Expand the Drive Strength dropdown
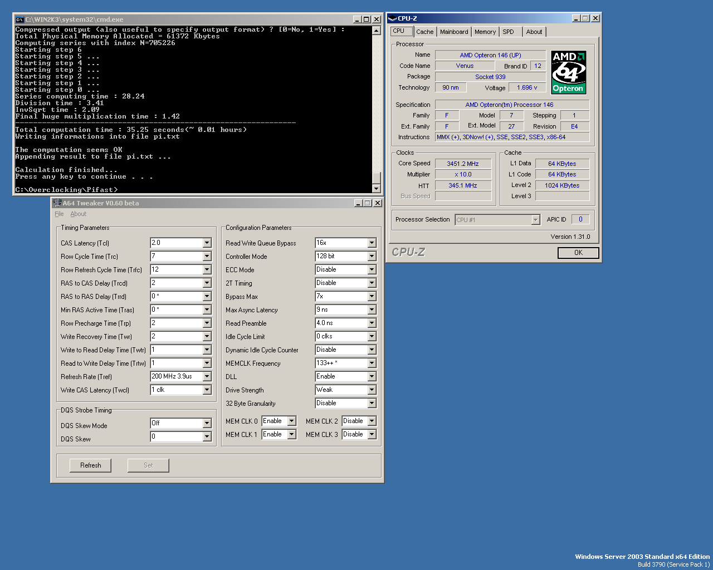Screen dimensions: 713x570 [372, 390]
